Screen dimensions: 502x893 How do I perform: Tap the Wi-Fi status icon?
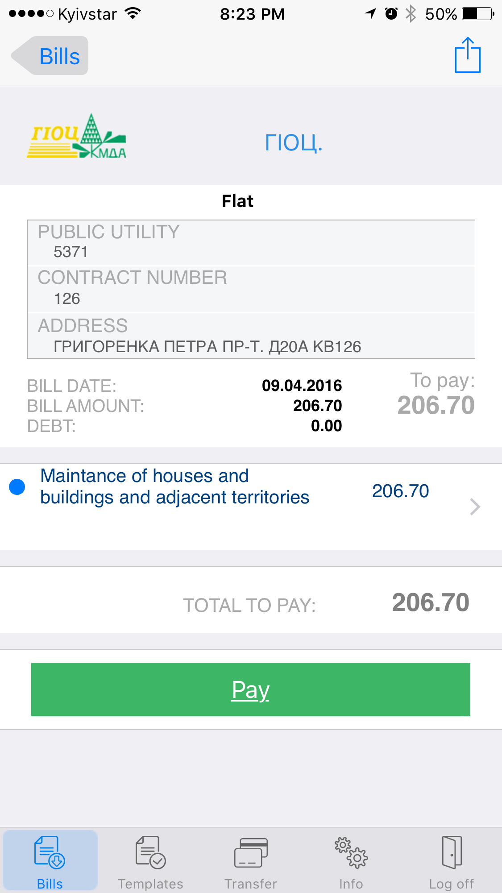pos(133,14)
